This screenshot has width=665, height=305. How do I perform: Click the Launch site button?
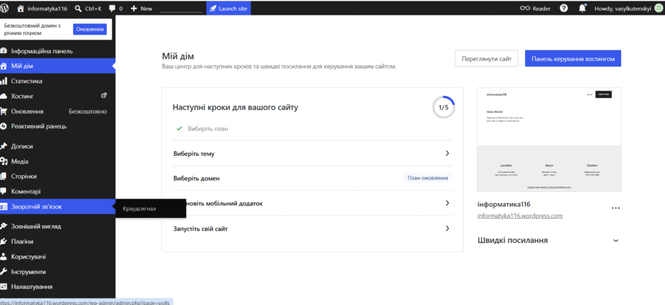pos(229,8)
